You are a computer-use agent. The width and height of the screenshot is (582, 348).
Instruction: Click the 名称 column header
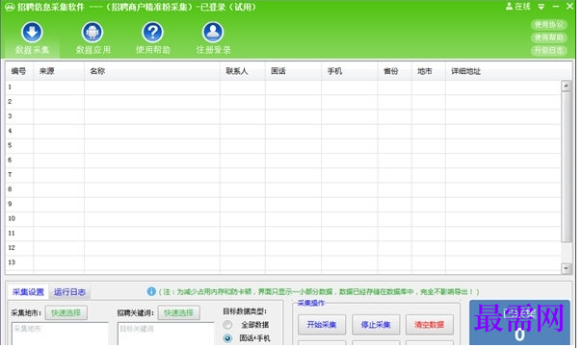pyautogui.click(x=152, y=71)
